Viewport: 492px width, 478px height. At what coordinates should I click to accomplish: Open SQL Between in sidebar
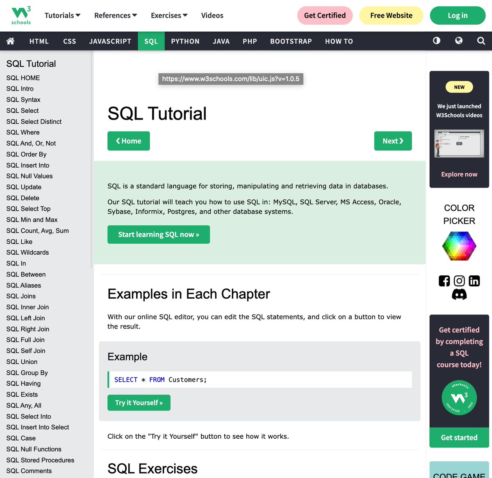point(26,274)
